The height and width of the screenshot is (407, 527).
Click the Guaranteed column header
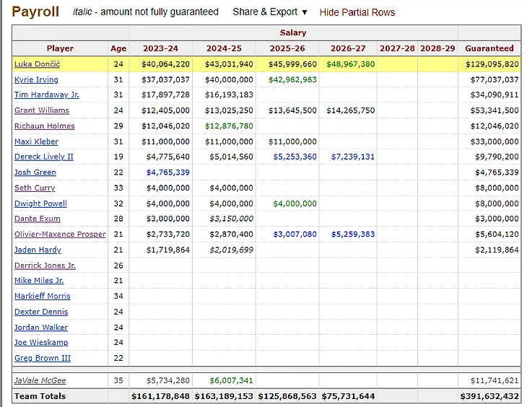pyautogui.click(x=489, y=48)
